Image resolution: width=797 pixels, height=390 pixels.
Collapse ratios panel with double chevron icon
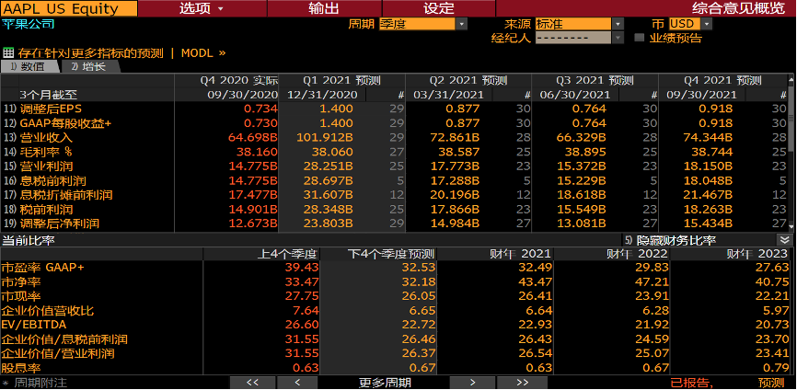point(783,240)
